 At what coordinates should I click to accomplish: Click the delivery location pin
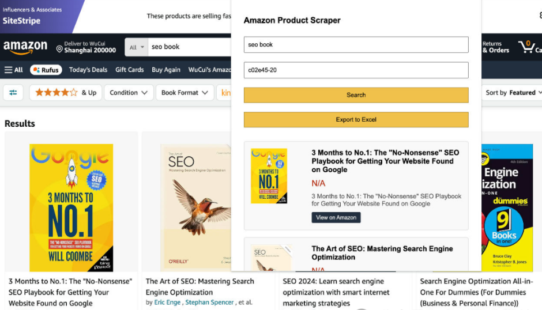[x=59, y=48]
